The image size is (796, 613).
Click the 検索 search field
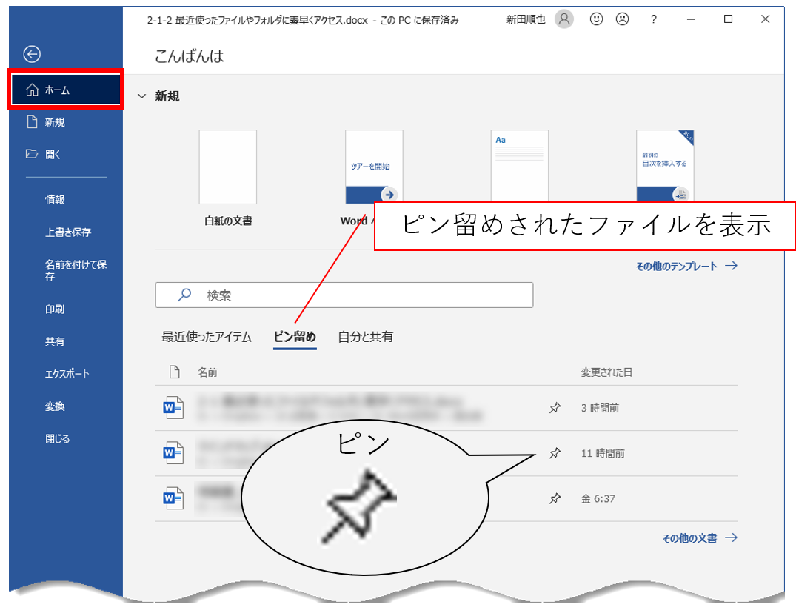pos(344,295)
